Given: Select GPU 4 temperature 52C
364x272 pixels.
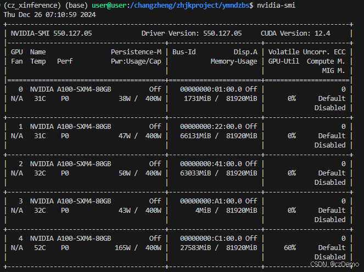Looking at the screenshot, I should [40, 248].
